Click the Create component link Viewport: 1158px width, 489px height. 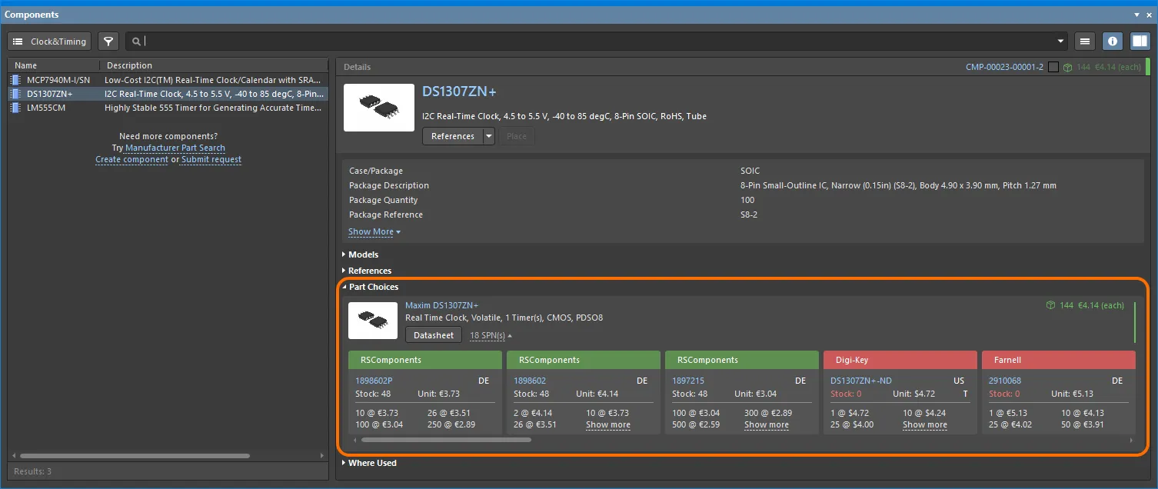coord(131,160)
